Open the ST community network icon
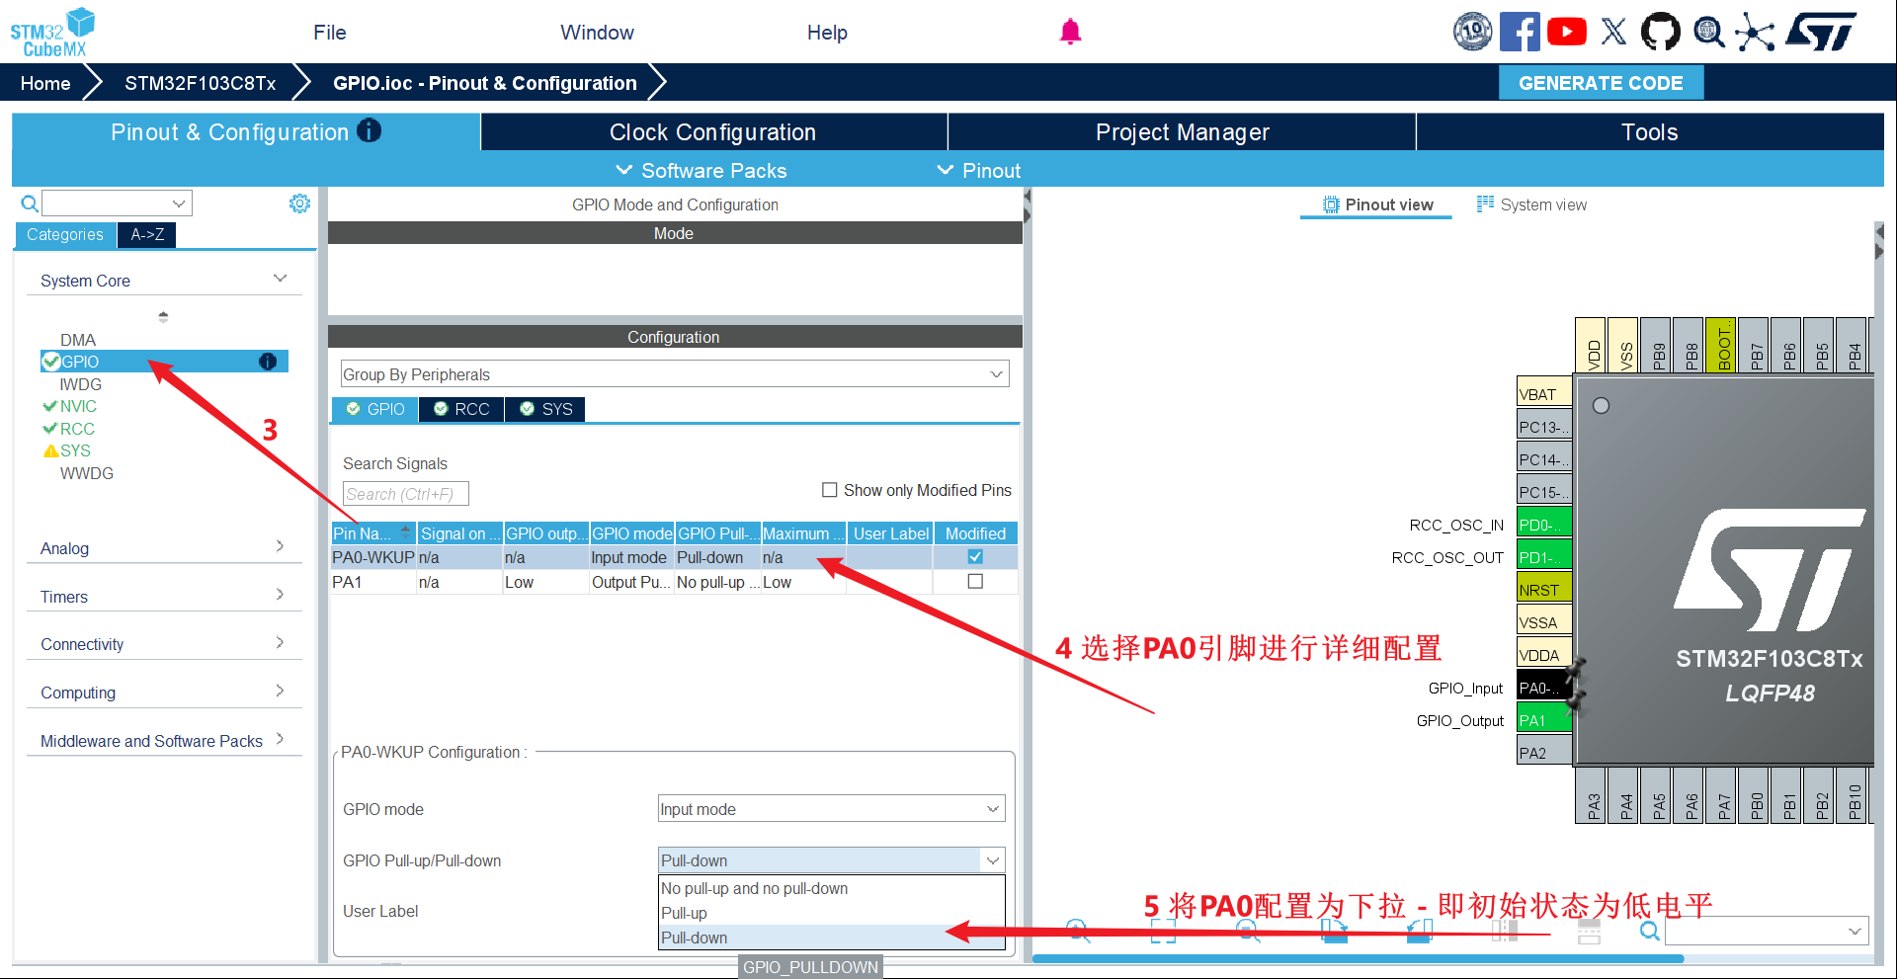Viewport: 1897px width, 979px height. click(x=1755, y=32)
